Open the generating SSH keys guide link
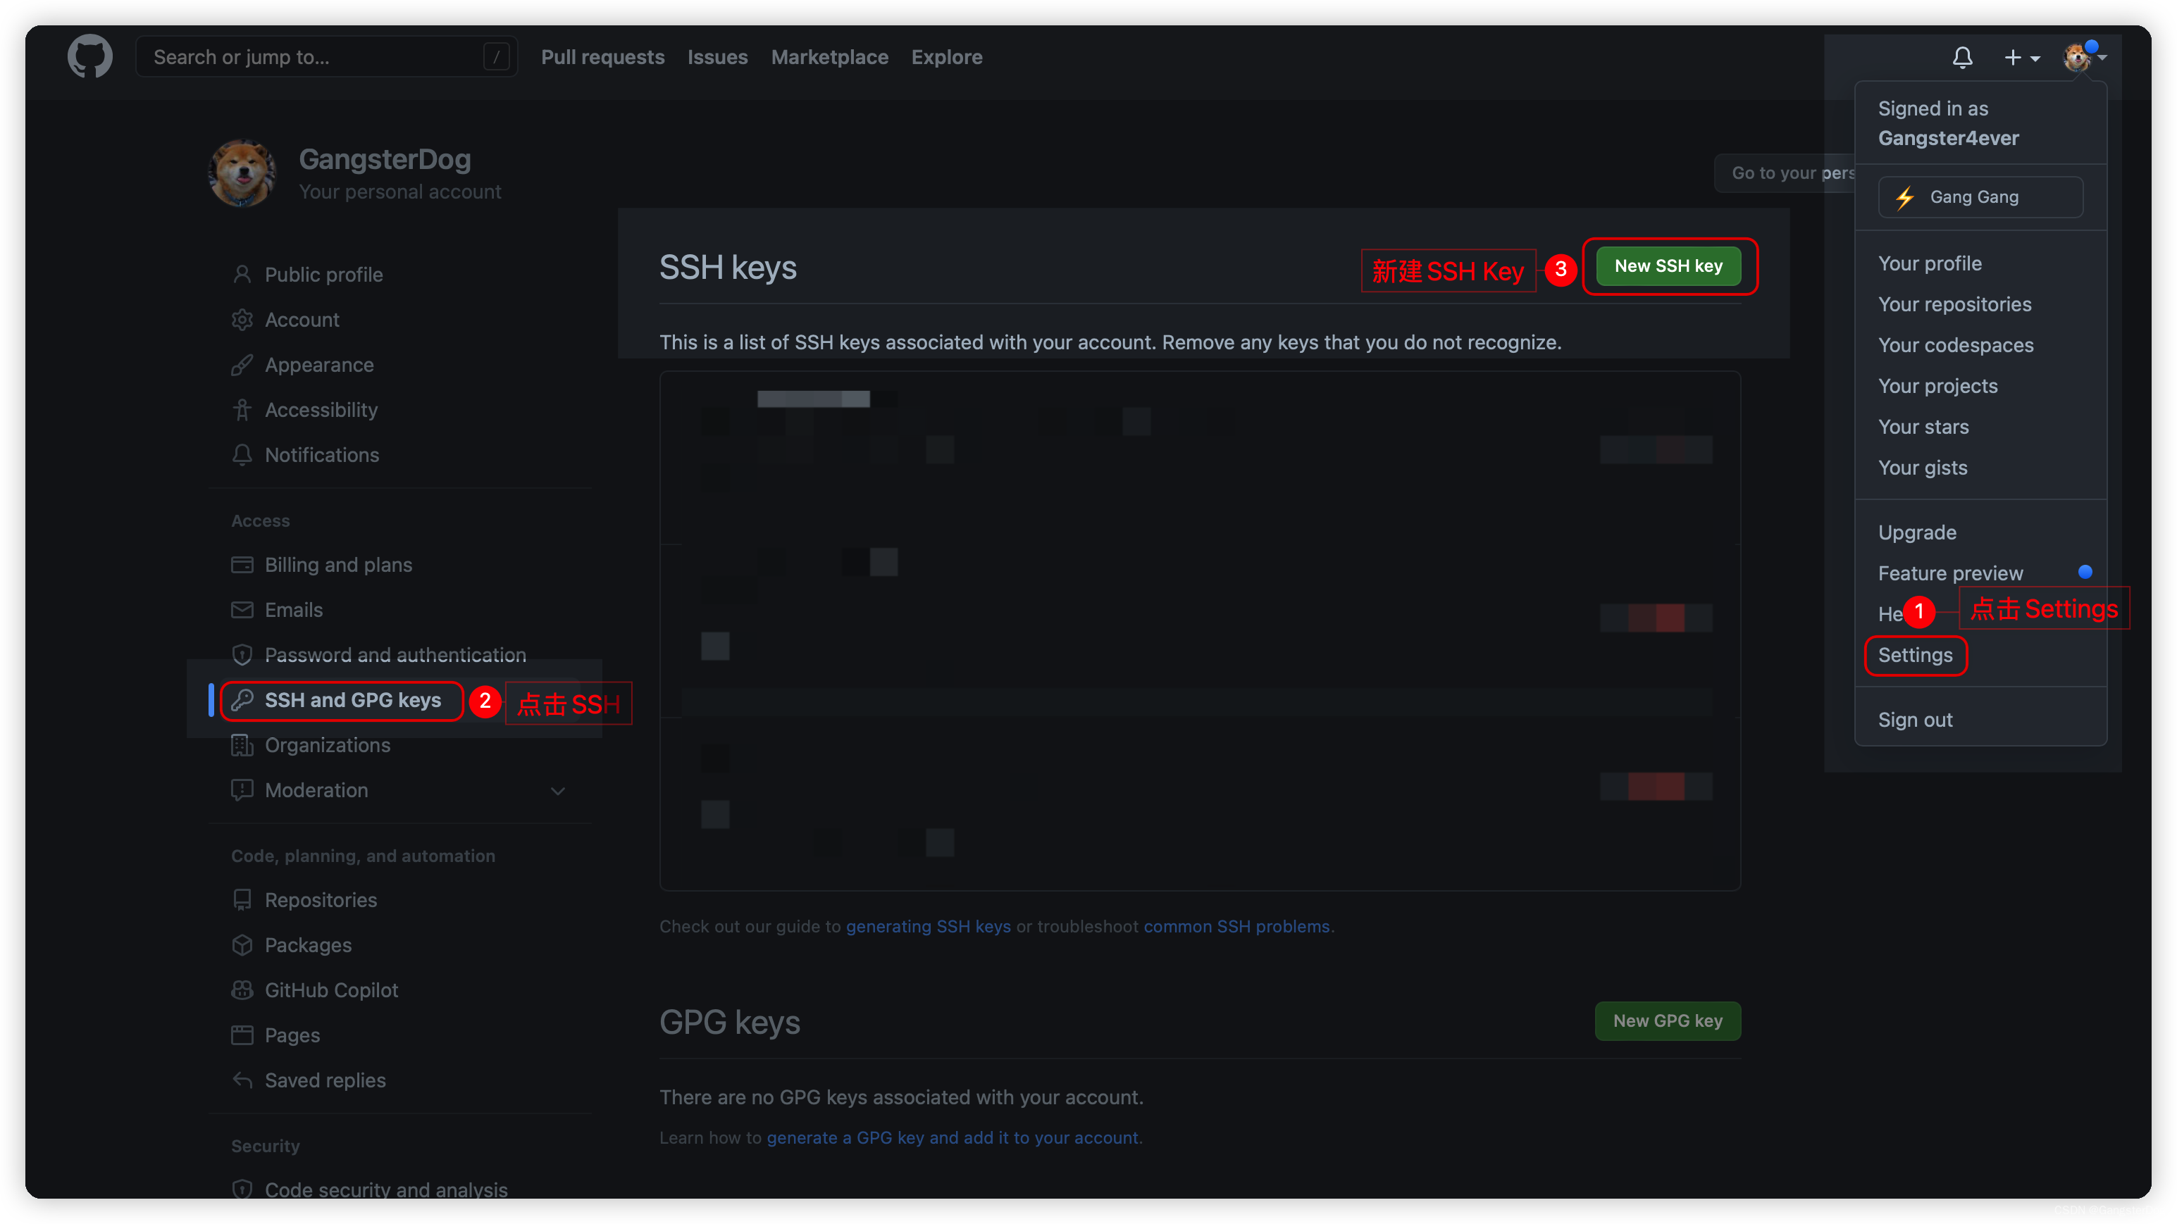The height and width of the screenshot is (1224, 2177). pos(928,927)
